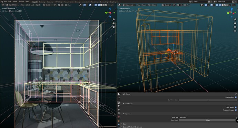
Task: Open World properties tab icon
Action: [119, 117]
